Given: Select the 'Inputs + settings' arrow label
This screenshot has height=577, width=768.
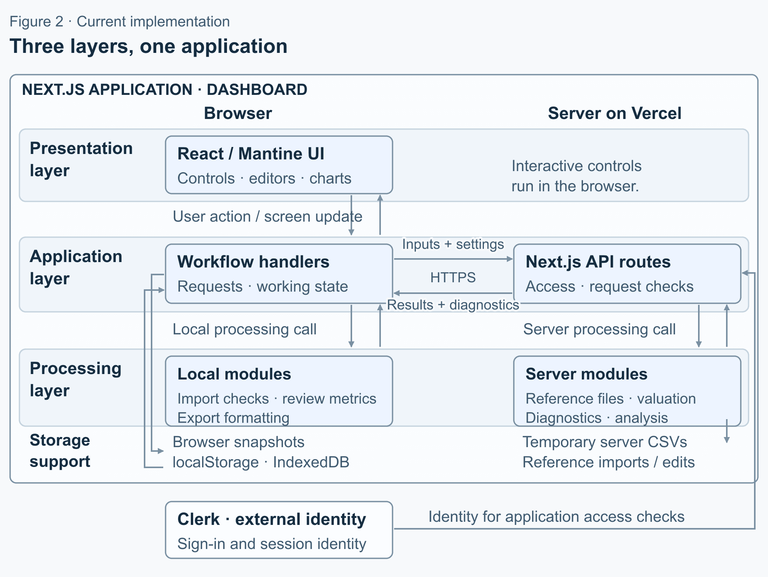Looking at the screenshot, I should point(453,244).
